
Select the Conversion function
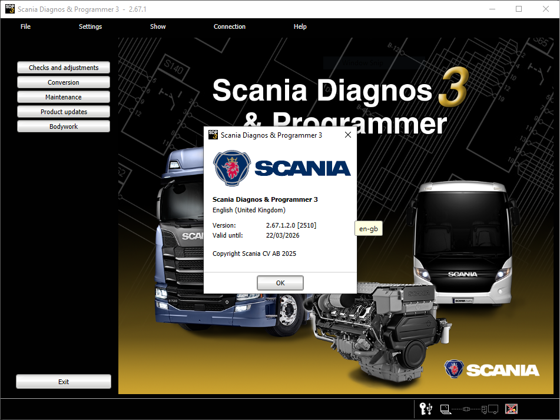[x=63, y=82]
